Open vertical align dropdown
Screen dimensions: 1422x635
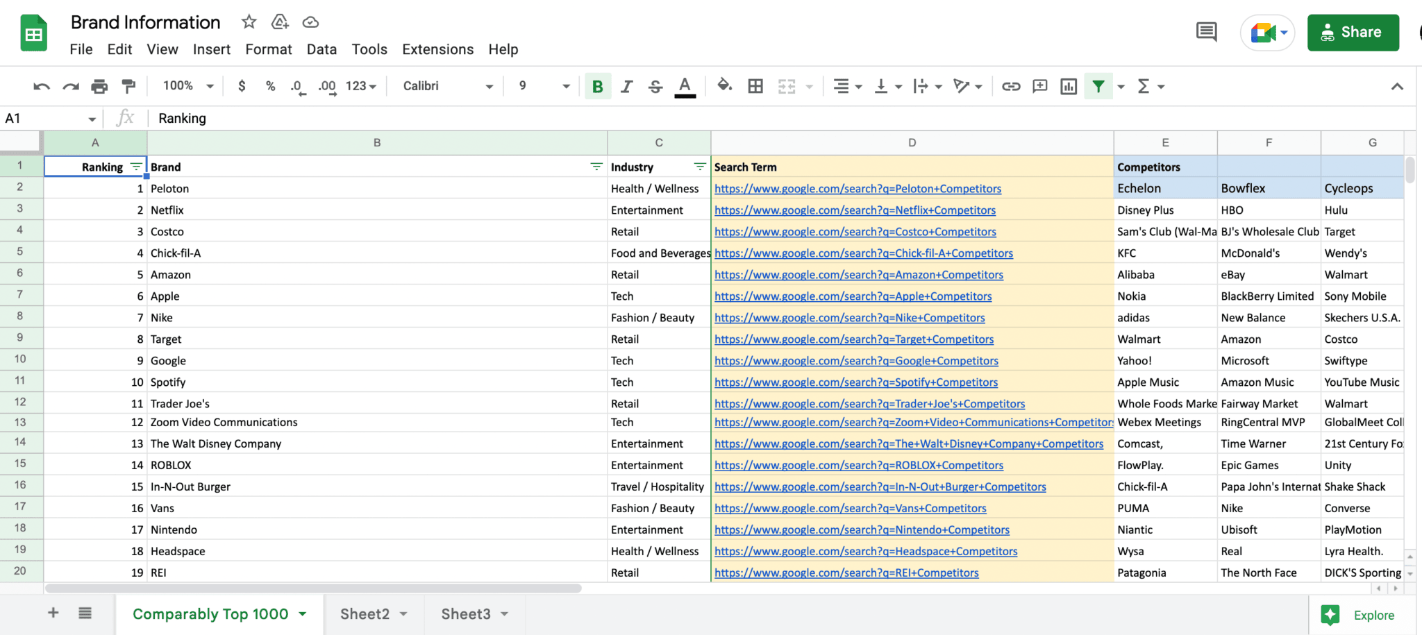click(x=888, y=86)
